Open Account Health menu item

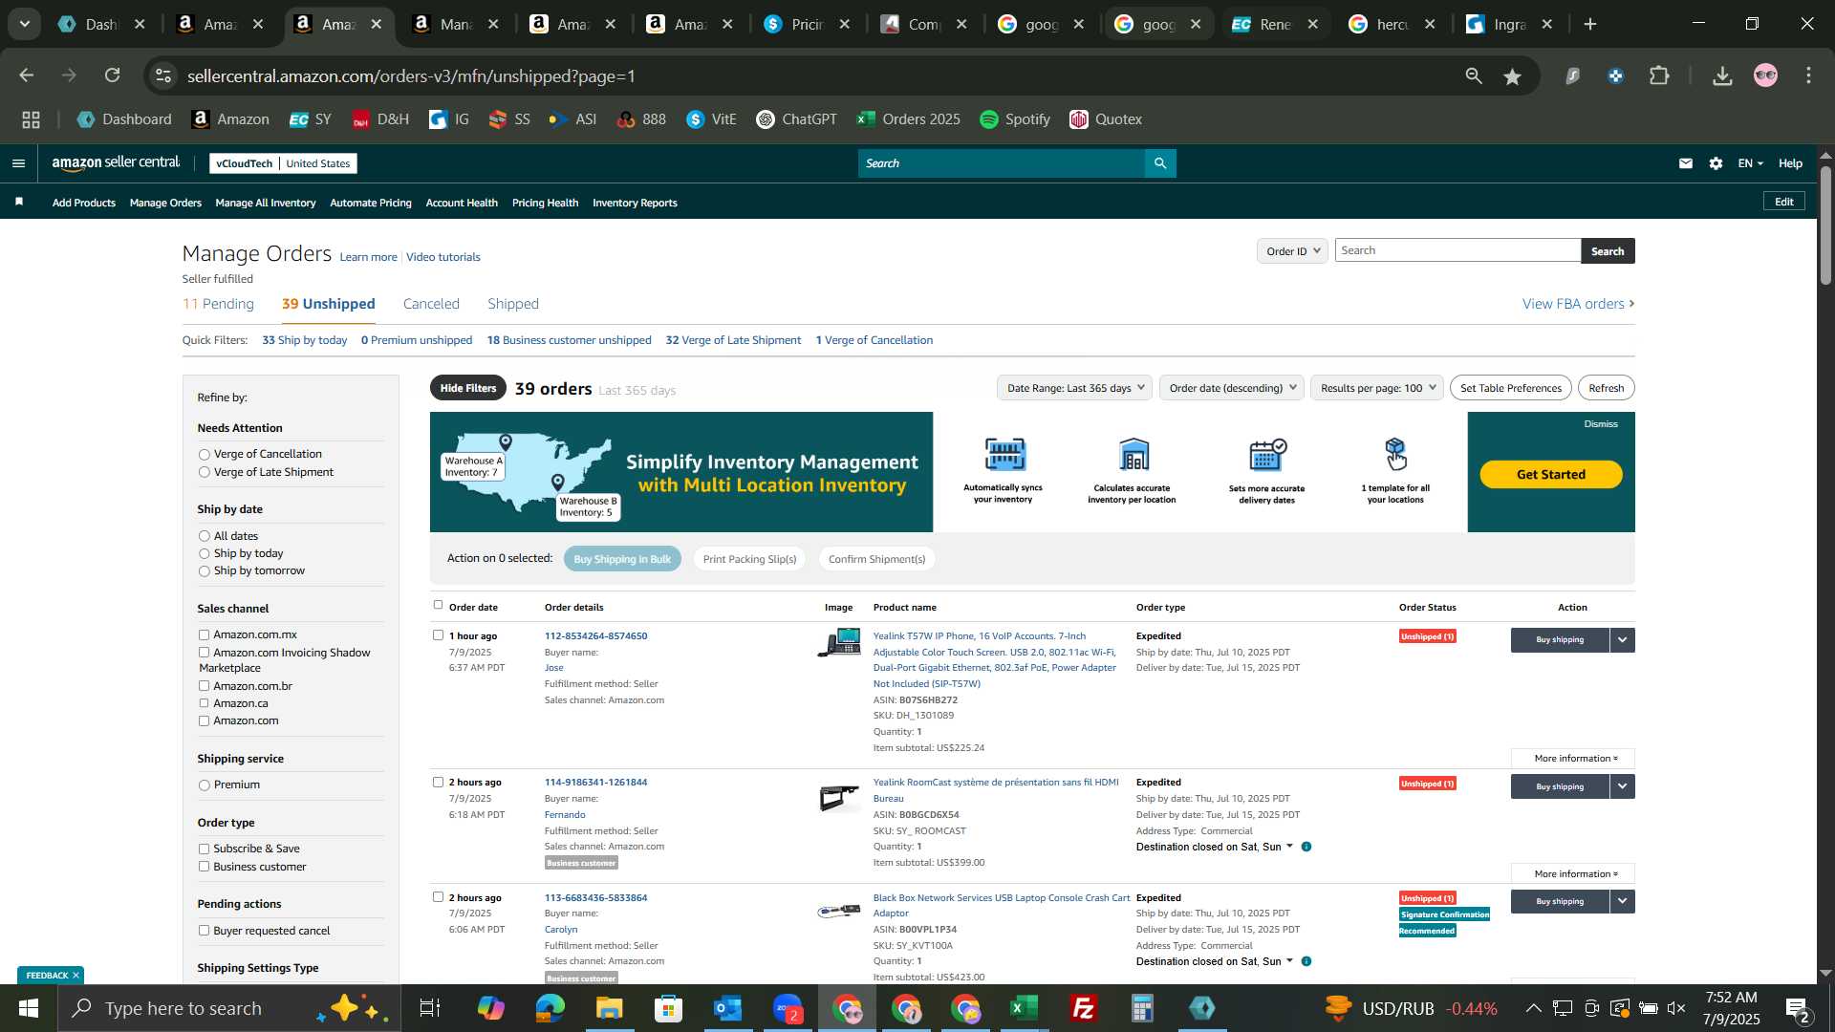click(462, 203)
